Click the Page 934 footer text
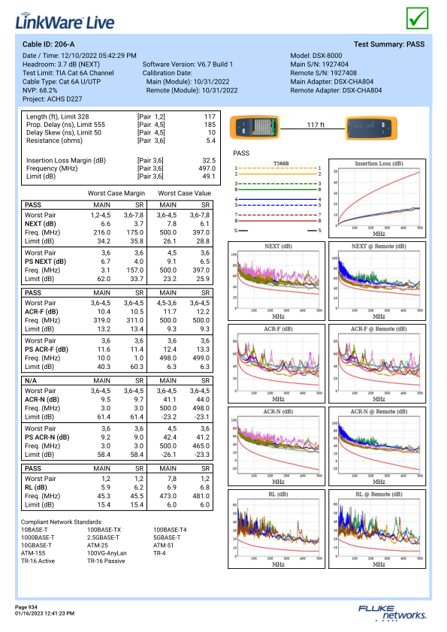Screen dimensions: 447x632 (x=26, y=607)
